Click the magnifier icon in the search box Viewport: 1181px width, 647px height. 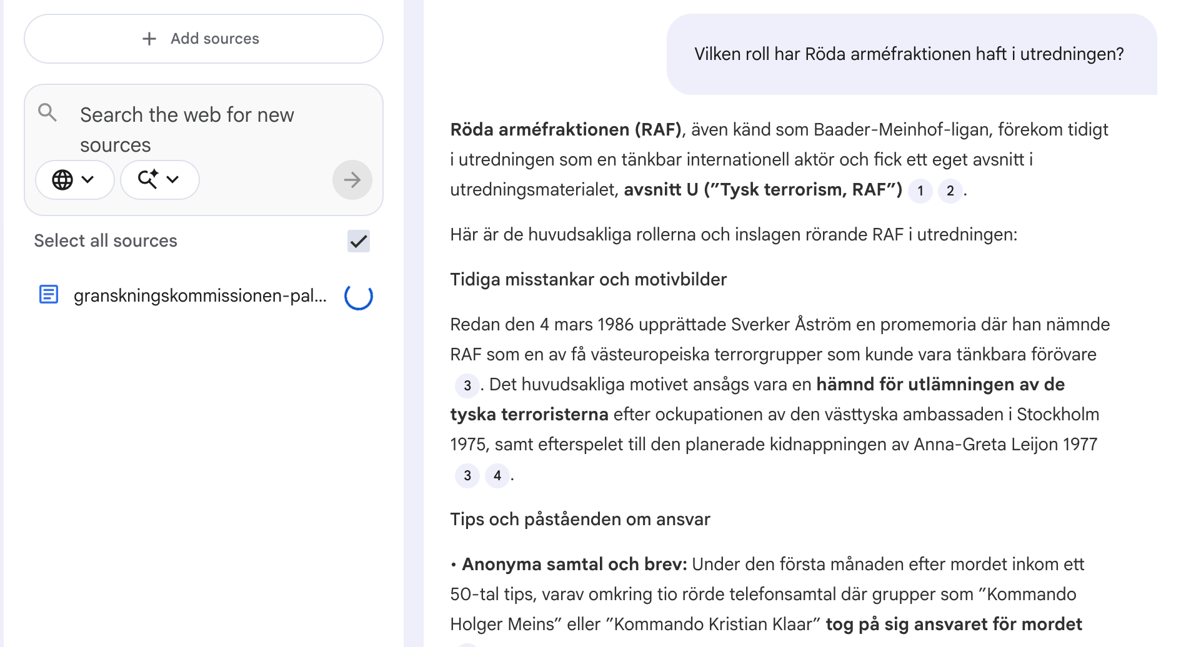click(47, 112)
